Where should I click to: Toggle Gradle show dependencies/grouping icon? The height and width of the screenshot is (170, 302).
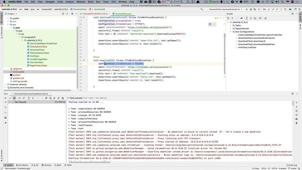(255, 18)
